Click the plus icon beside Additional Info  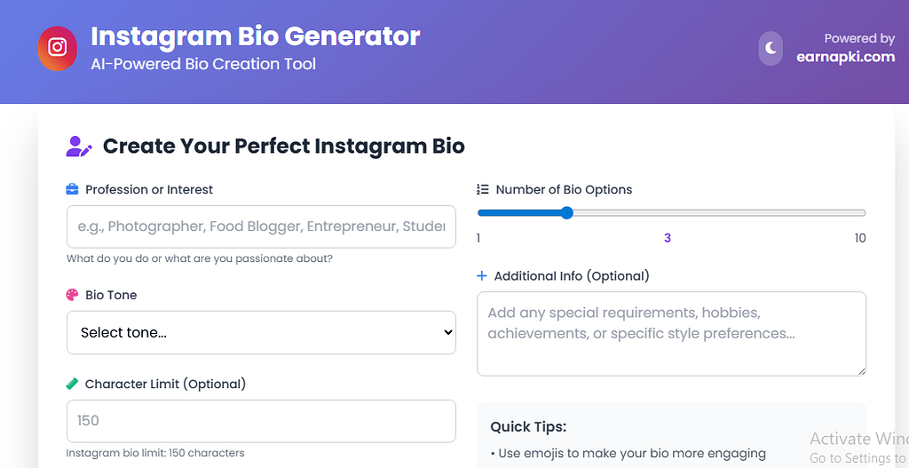point(482,276)
